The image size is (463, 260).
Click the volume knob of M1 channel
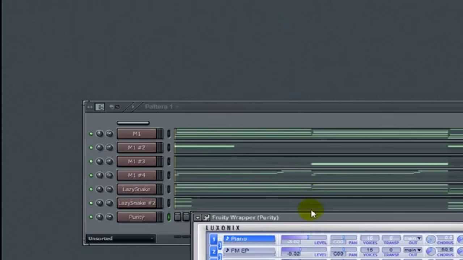tap(109, 134)
